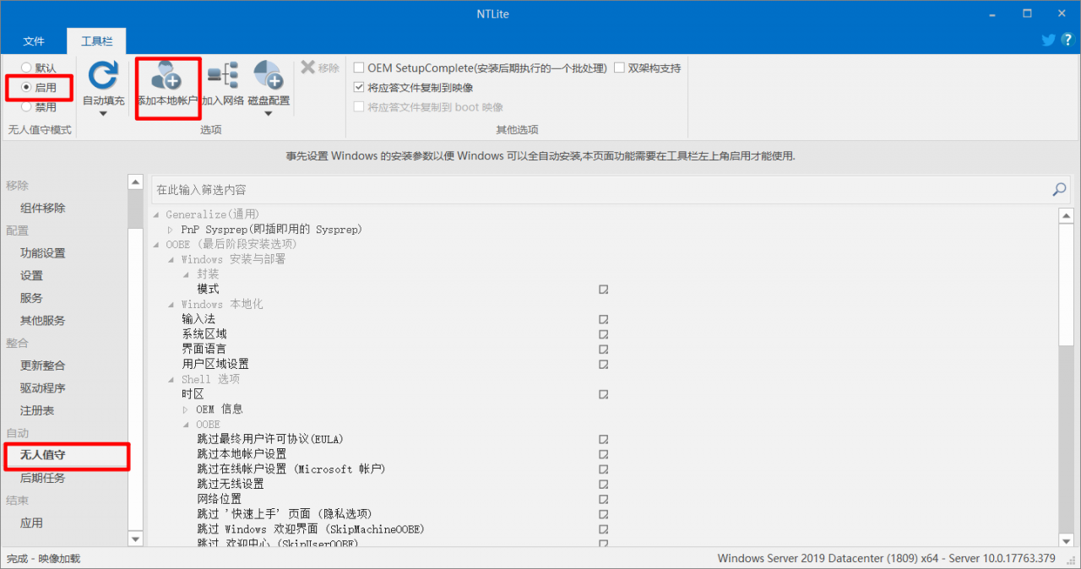Toggle the 双架构支持 checkbox

pyautogui.click(x=620, y=68)
